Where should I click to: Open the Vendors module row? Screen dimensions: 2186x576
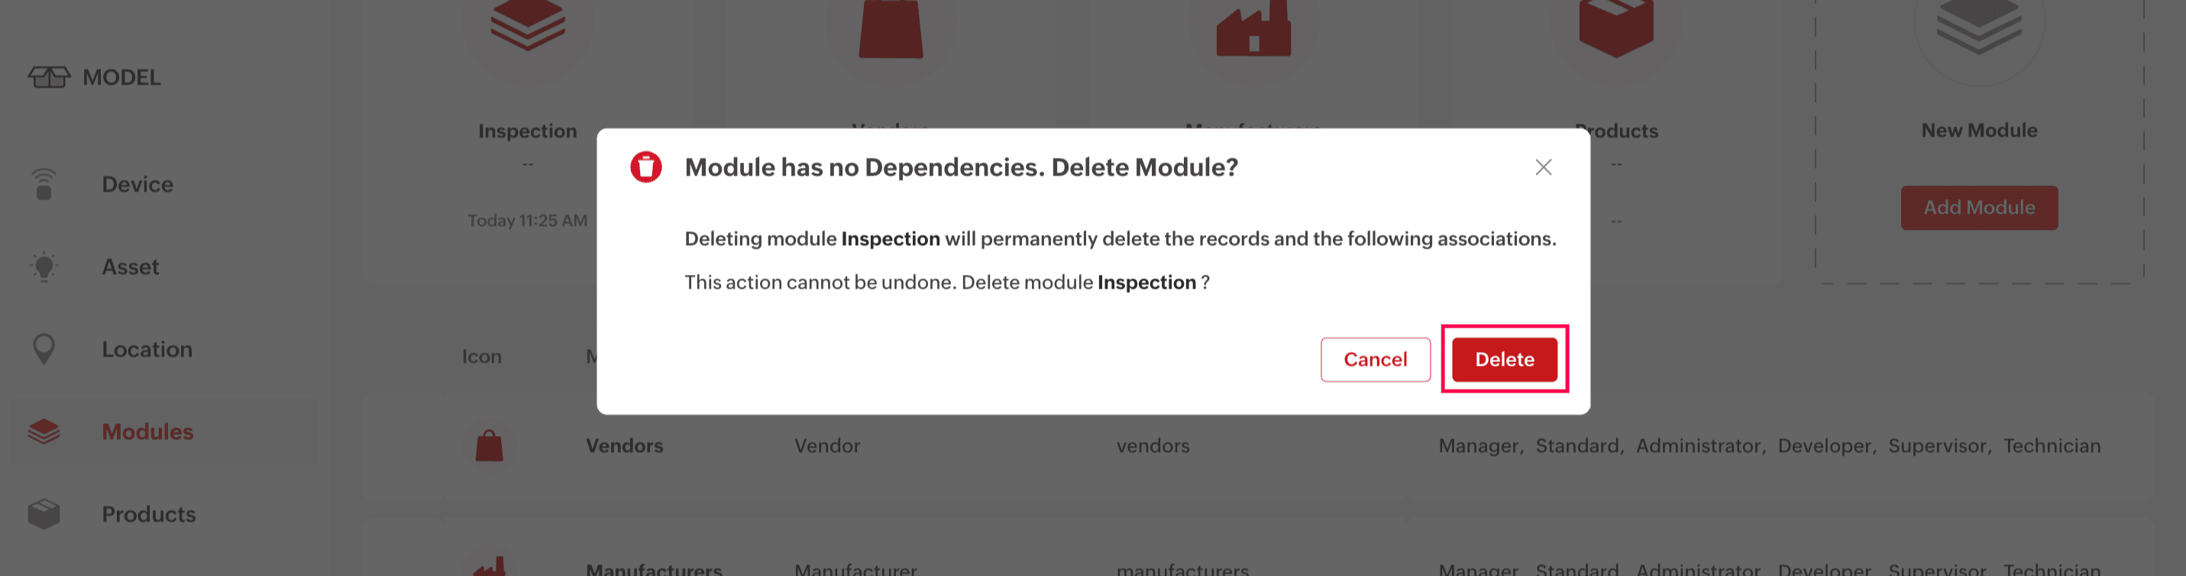(x=625, y=445)
